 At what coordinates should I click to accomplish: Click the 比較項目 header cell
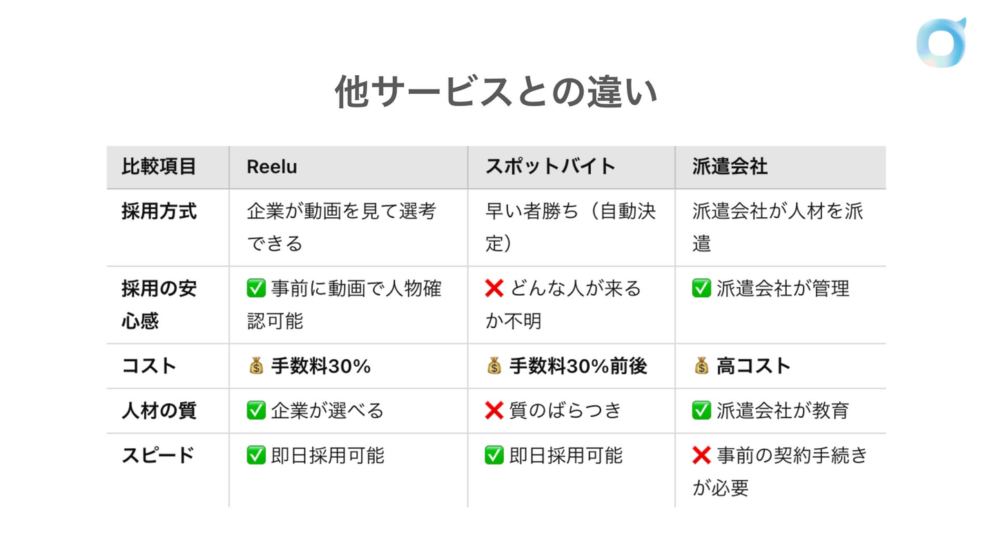coord(159,167)
